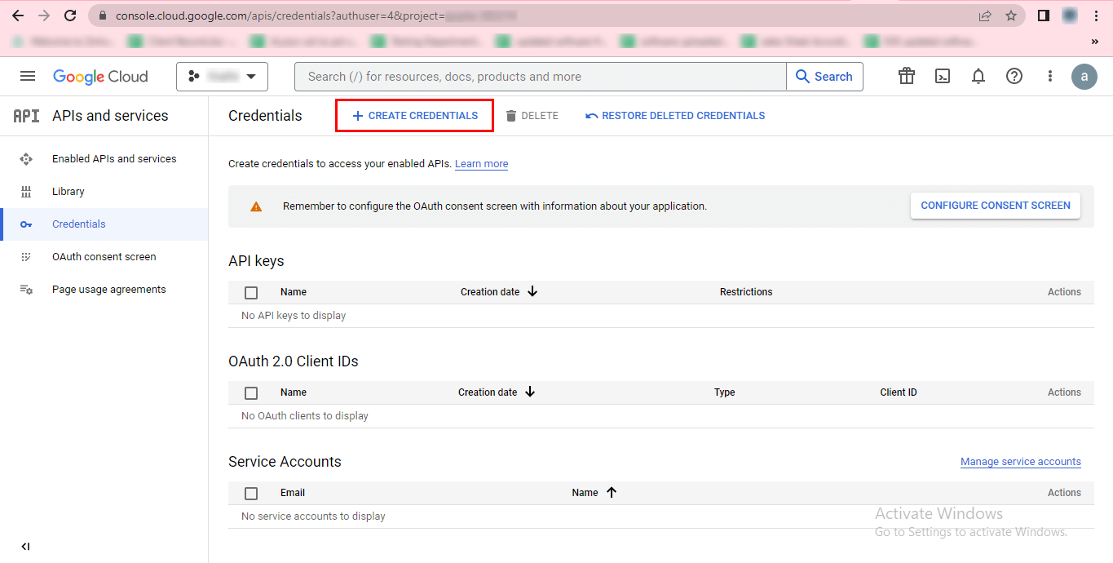Open the help question mark icon

tap(1014, 77)
